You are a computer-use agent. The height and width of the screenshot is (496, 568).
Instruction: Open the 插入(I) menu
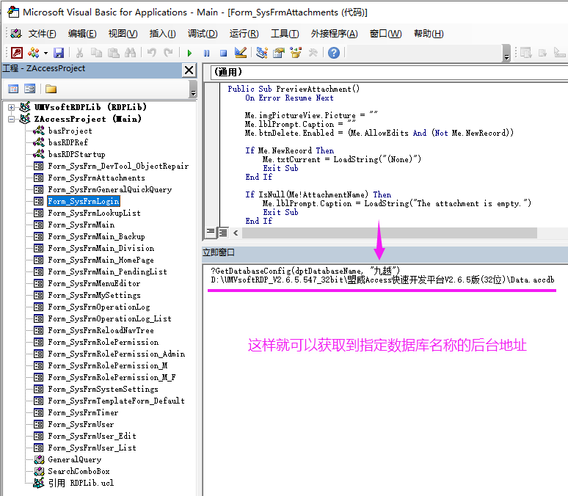pos(163,34)
